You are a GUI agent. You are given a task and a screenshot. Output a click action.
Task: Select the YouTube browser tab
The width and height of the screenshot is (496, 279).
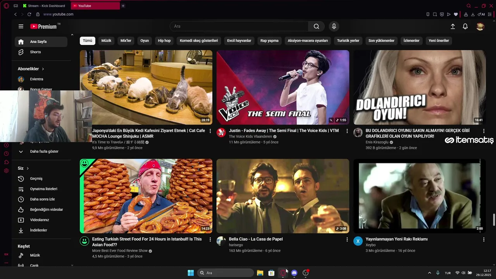[95, 6]
